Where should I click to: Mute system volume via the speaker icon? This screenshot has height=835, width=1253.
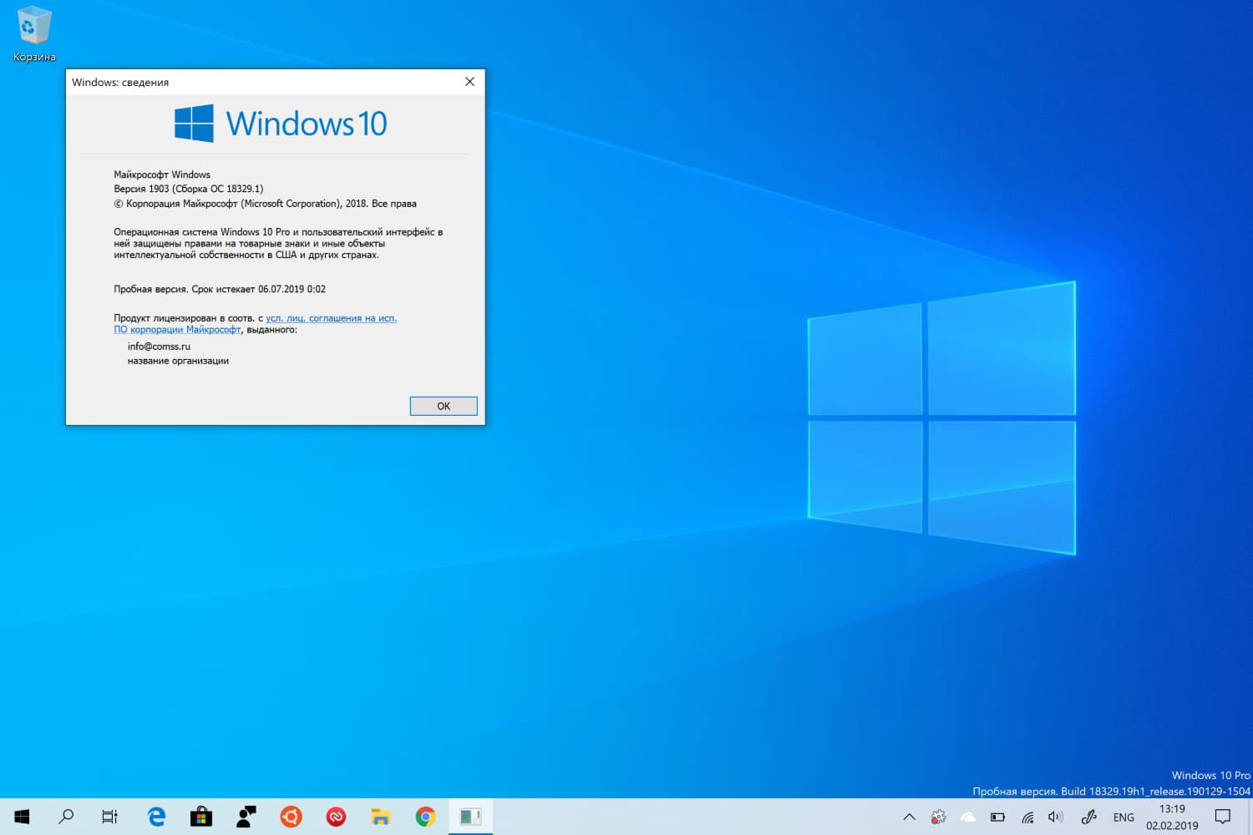tap(1055, 817)
